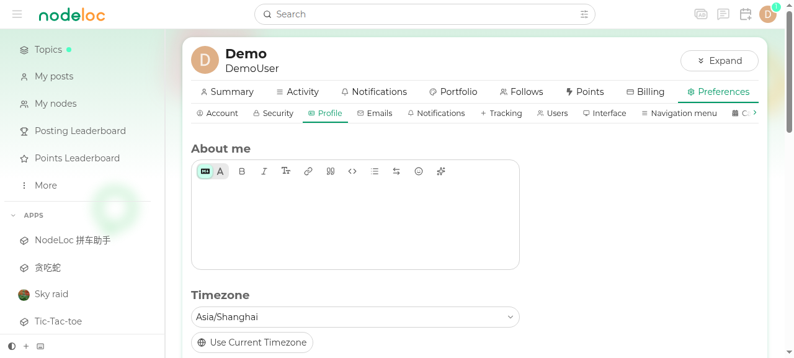Screen dimensions: 794x358
Task: Click the Expand profile button
Action: 720,61
